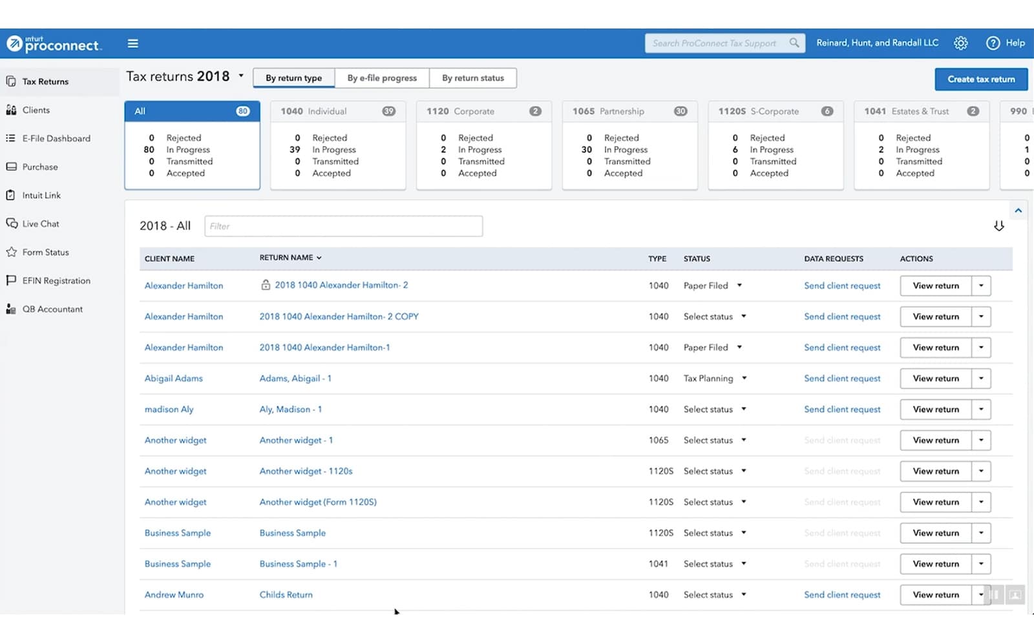Click the QB Accountant icon
1034x643 pixels.
click(x=11, y=309)
